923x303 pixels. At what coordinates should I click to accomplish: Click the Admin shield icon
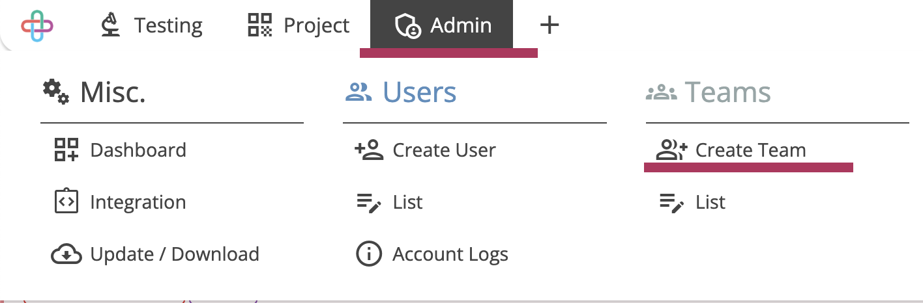407,26
